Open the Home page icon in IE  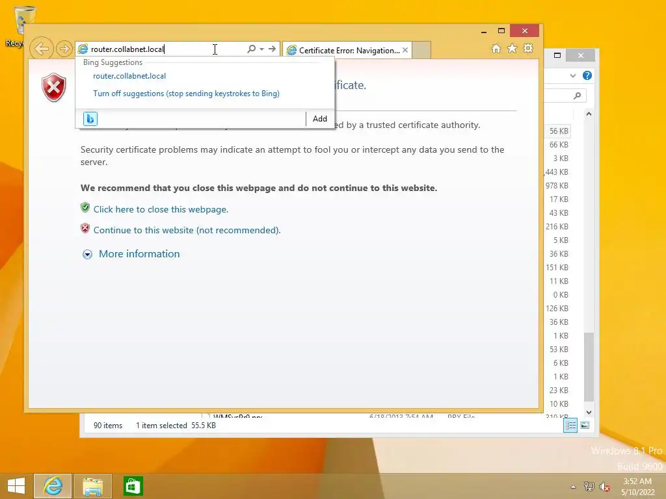coord(496,49)
